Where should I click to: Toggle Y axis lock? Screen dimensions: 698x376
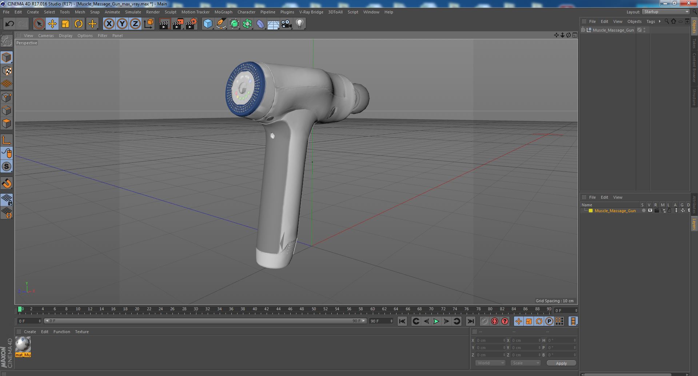pyautogui.click(x=122, y=24)
